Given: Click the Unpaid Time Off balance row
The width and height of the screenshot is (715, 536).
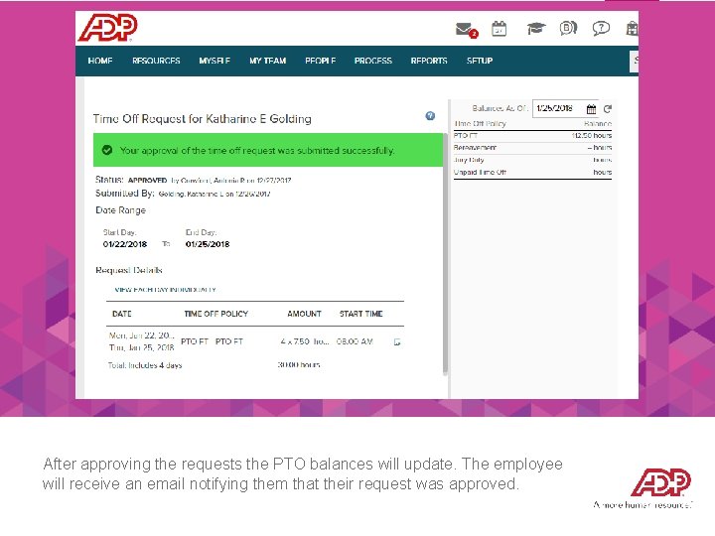Looking at the screenshot, I should [532, 173].
